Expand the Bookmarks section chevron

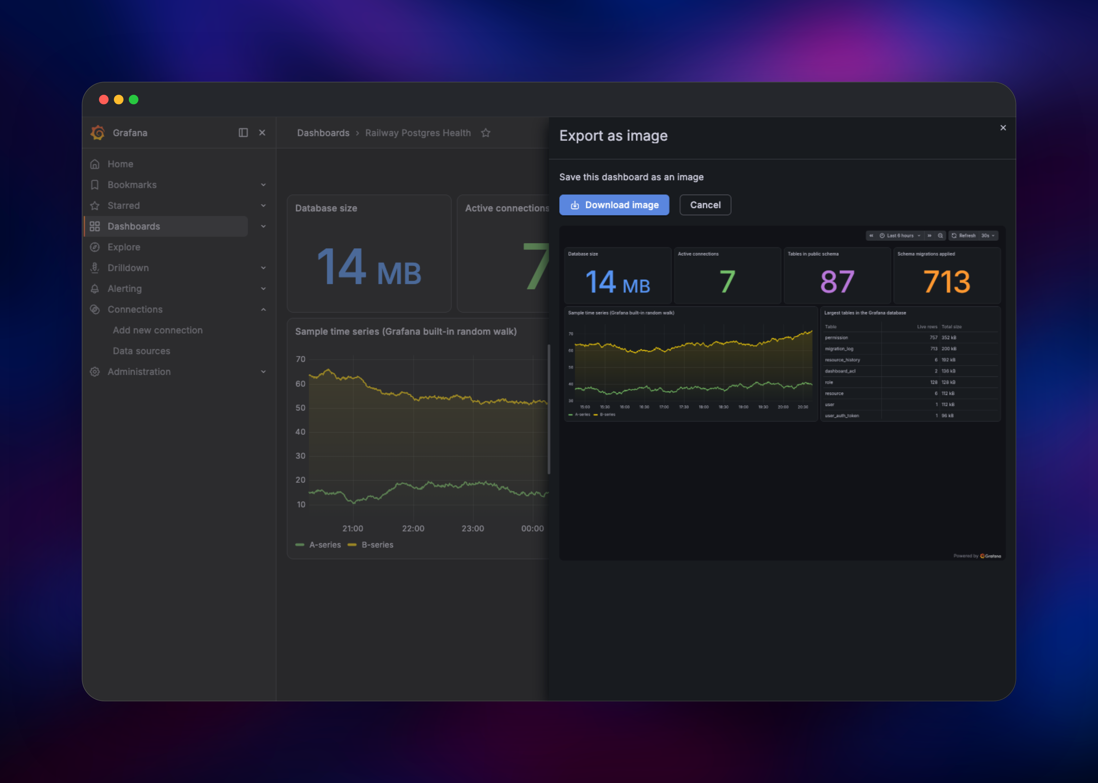[x=263, y=185]
